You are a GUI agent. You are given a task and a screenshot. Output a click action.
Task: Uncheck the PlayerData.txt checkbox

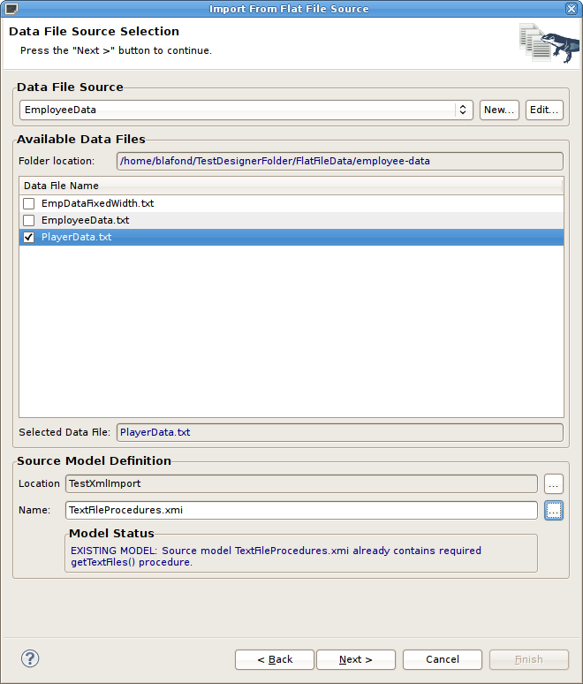tap(29, 238)
